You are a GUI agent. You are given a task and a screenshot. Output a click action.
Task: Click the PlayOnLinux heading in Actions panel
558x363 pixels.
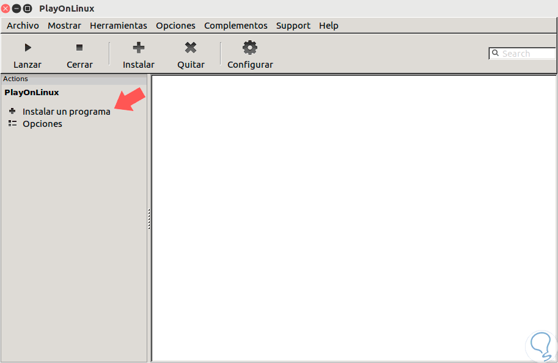pos(32,92)
